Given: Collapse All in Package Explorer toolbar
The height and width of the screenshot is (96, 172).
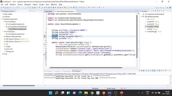Looking at the screenshot, I should (x=30, y=11).
